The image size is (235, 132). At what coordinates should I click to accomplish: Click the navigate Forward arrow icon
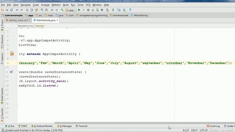pyautogui.click(x=57, y=10)
